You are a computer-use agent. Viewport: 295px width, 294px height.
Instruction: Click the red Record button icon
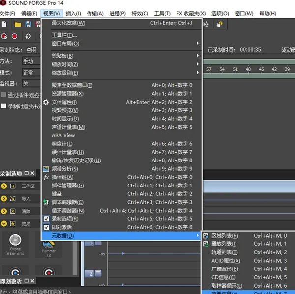coord(14,36)
